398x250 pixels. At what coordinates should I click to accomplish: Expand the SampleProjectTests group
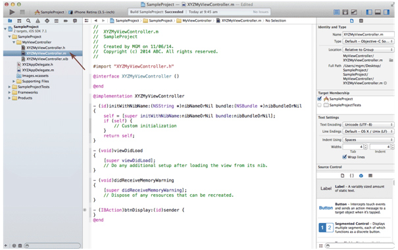click(9, 87)
